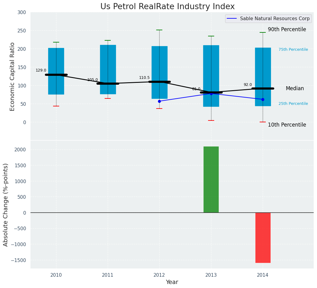Click the 110.5 median value label
The width and height of the screenshot is (317, 288).
[144, 78]
